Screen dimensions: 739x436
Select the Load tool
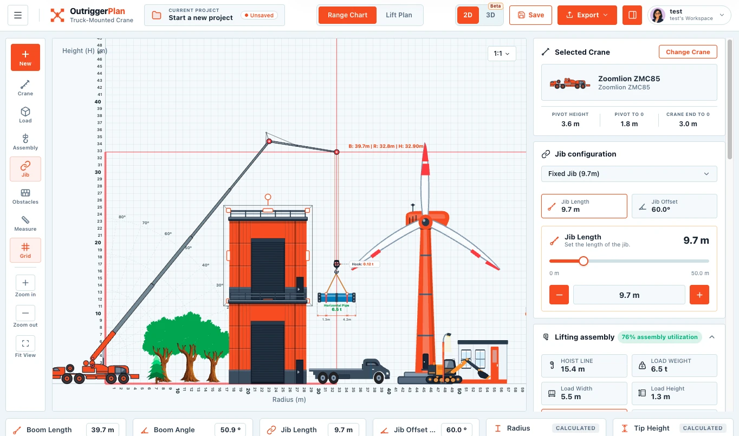[x=25, y=115]
